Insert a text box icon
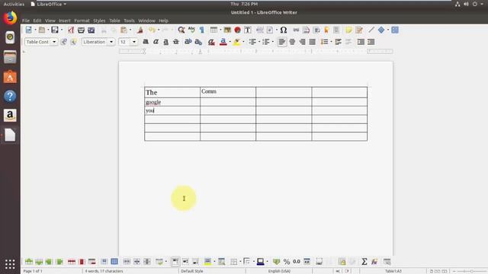 [x=247, y=30]
